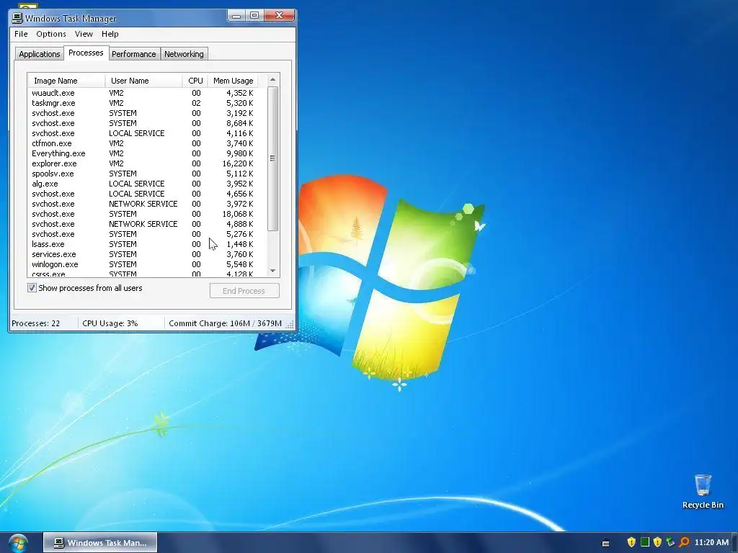
Task: Maximize the Windows Task Manager window
Action: point(254,16)
